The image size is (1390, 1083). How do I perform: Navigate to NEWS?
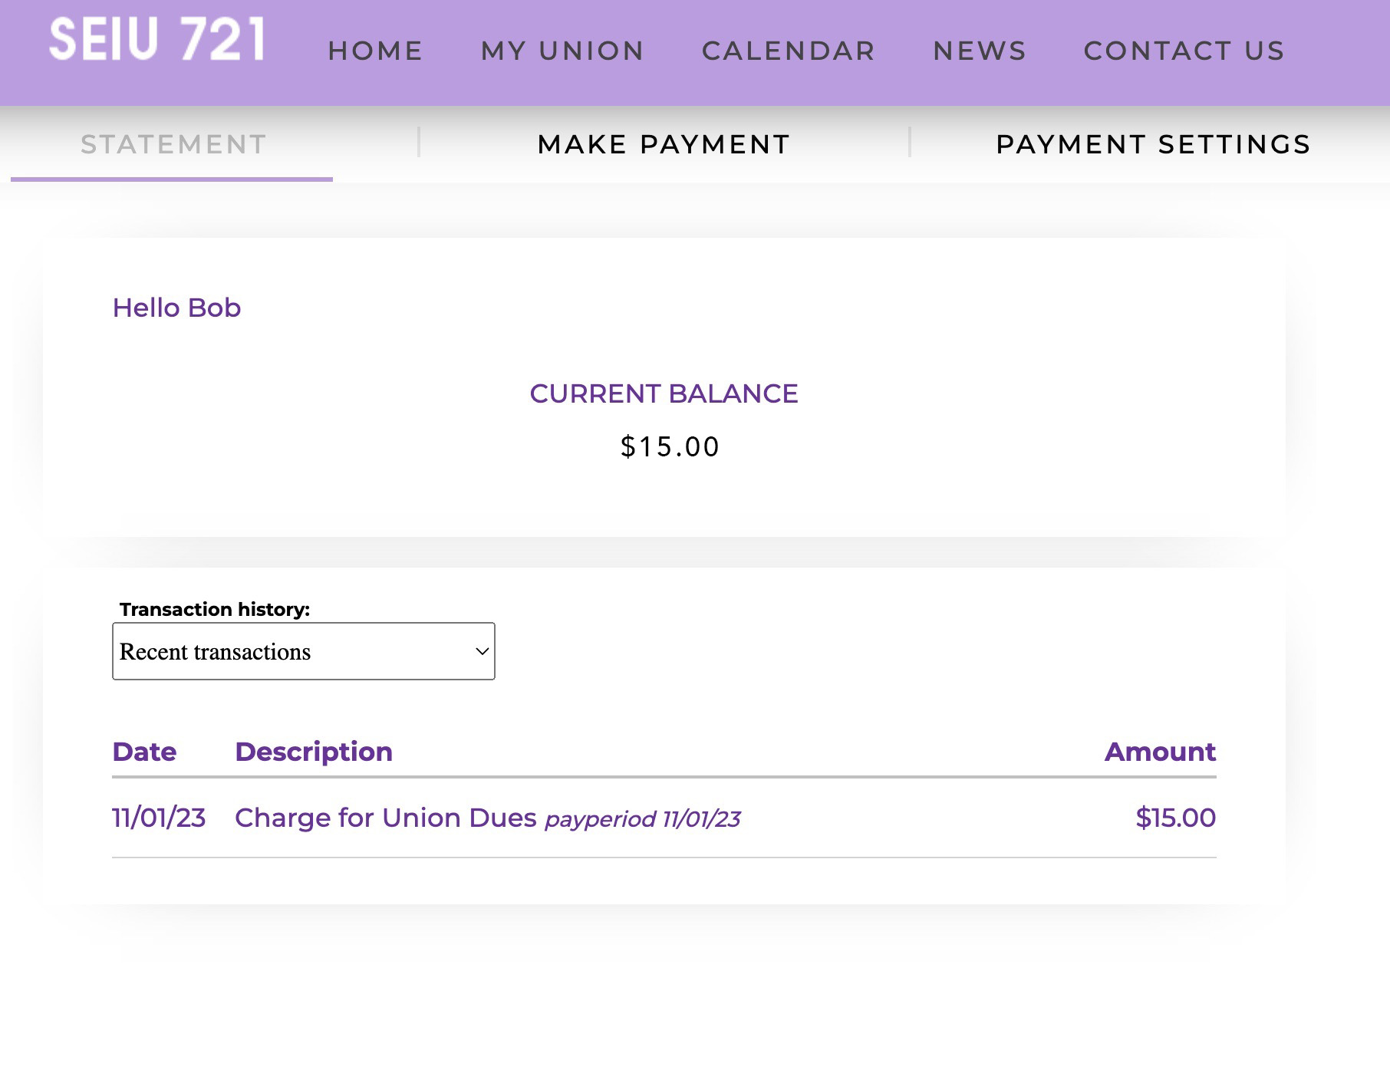pos(980,51)
